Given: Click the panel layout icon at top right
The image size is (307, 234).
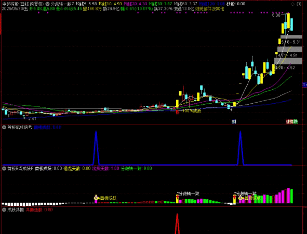Looking at the screenshot, I should coord(299,4).
